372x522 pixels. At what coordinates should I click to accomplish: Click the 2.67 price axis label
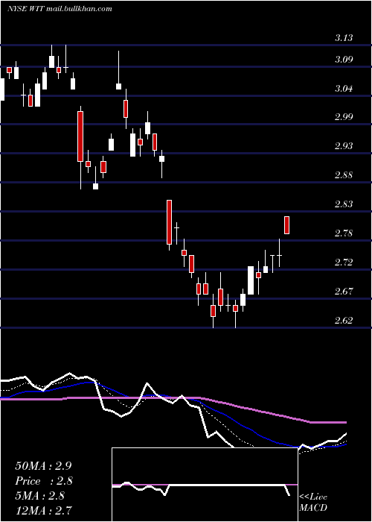[344, 292]
